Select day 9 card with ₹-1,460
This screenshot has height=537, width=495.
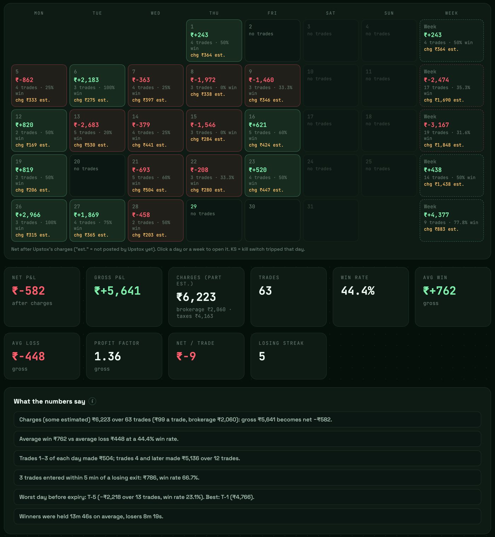(x=272, y=86)
